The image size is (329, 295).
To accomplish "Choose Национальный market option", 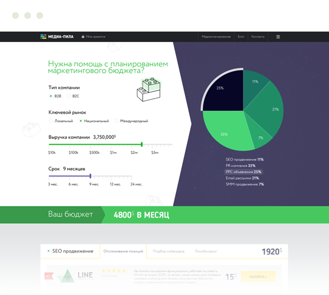I will (94, 121).
